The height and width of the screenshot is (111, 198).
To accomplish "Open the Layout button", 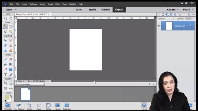I will (x=58, y=106).
